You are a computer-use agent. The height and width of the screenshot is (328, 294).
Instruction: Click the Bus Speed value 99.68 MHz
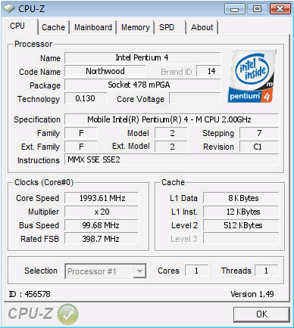coord(102,225)
